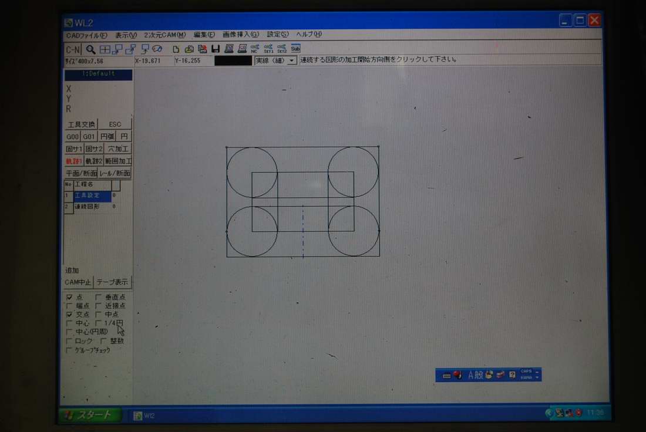This screenshot has height=432, width=646.
Task: Open the 2次元CAM(M) menu
Action: coord(165,35)
